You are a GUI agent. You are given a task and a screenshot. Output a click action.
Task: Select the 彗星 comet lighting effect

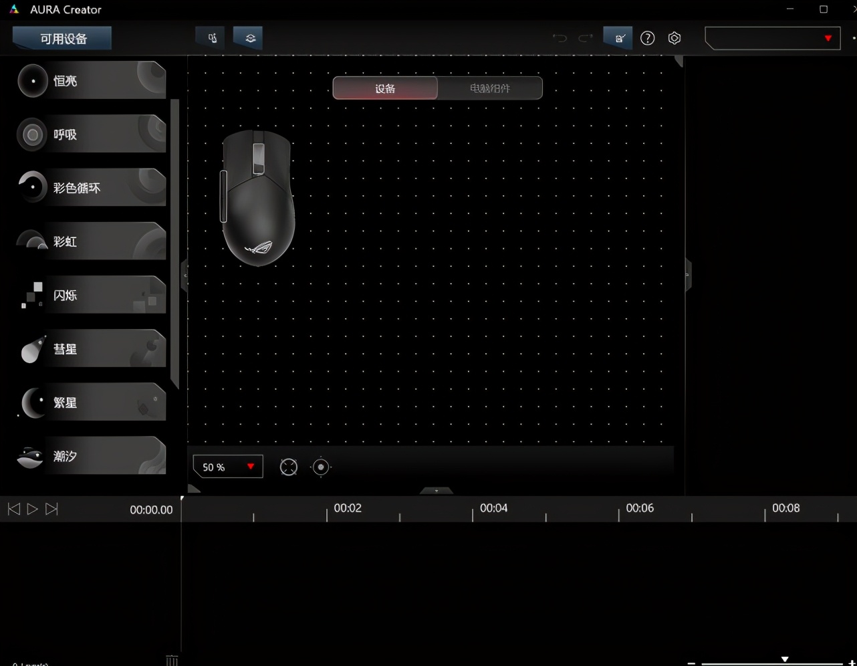92,348
